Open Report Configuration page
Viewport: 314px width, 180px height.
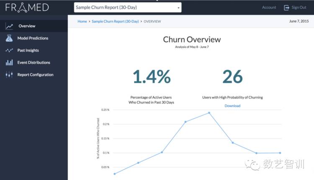(x=34, y=75)
